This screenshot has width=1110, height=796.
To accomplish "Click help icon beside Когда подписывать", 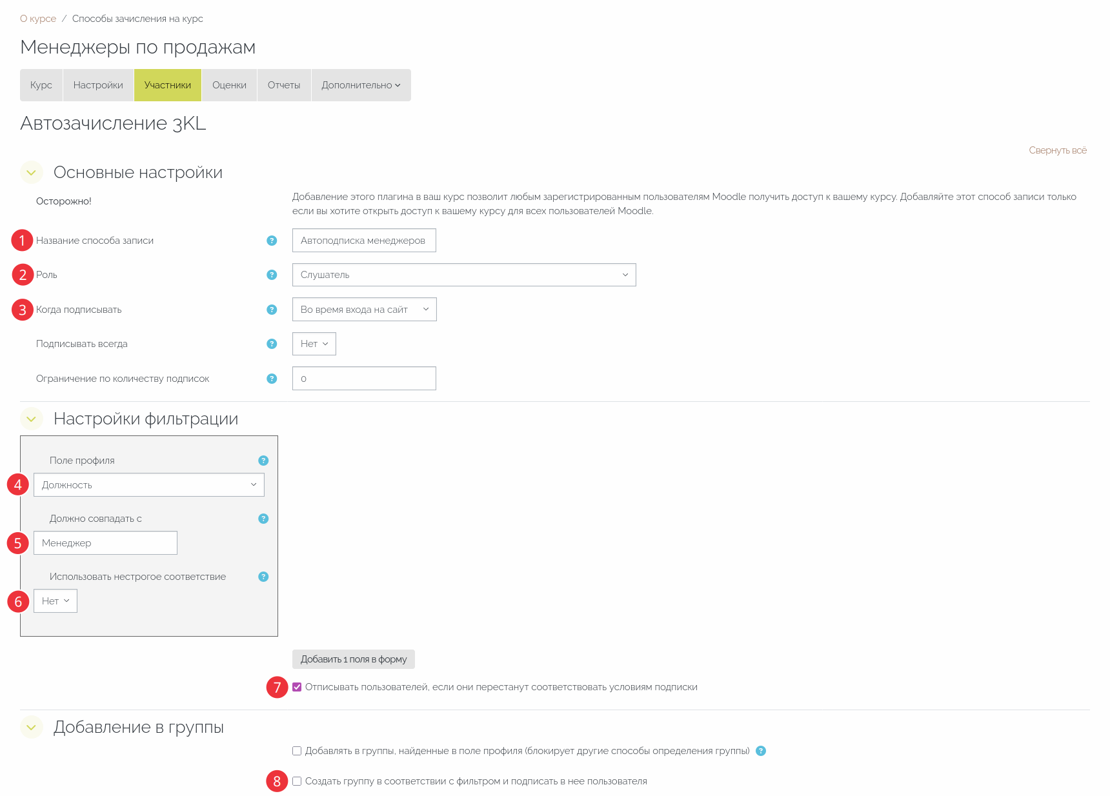I will coord(272,310).
